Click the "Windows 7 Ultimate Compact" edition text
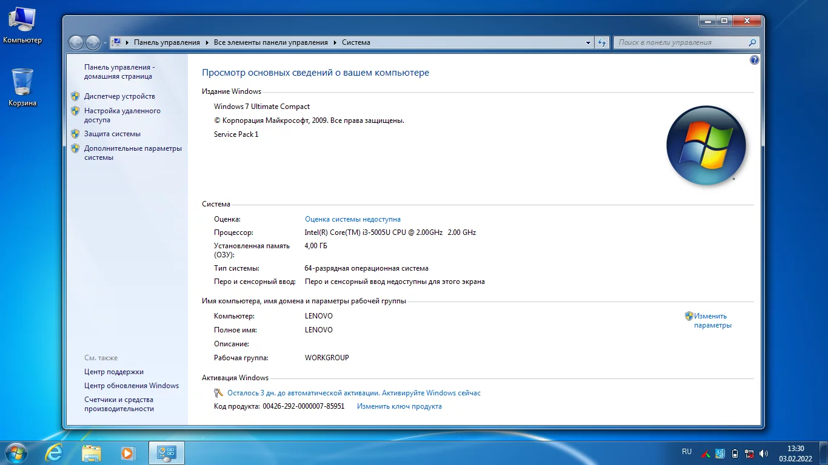This screenshot has height=465, width=828. pos(262,107)
